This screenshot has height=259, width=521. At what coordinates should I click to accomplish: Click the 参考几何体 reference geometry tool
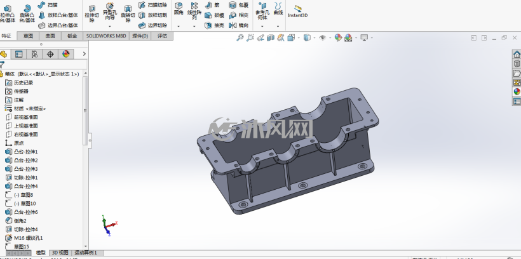click(262, 11)
